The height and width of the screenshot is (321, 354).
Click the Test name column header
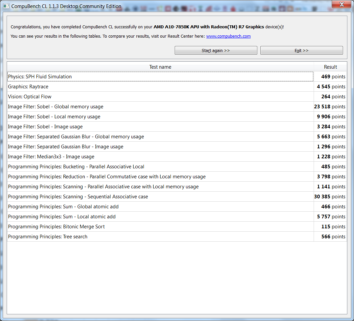click(160, 67)
